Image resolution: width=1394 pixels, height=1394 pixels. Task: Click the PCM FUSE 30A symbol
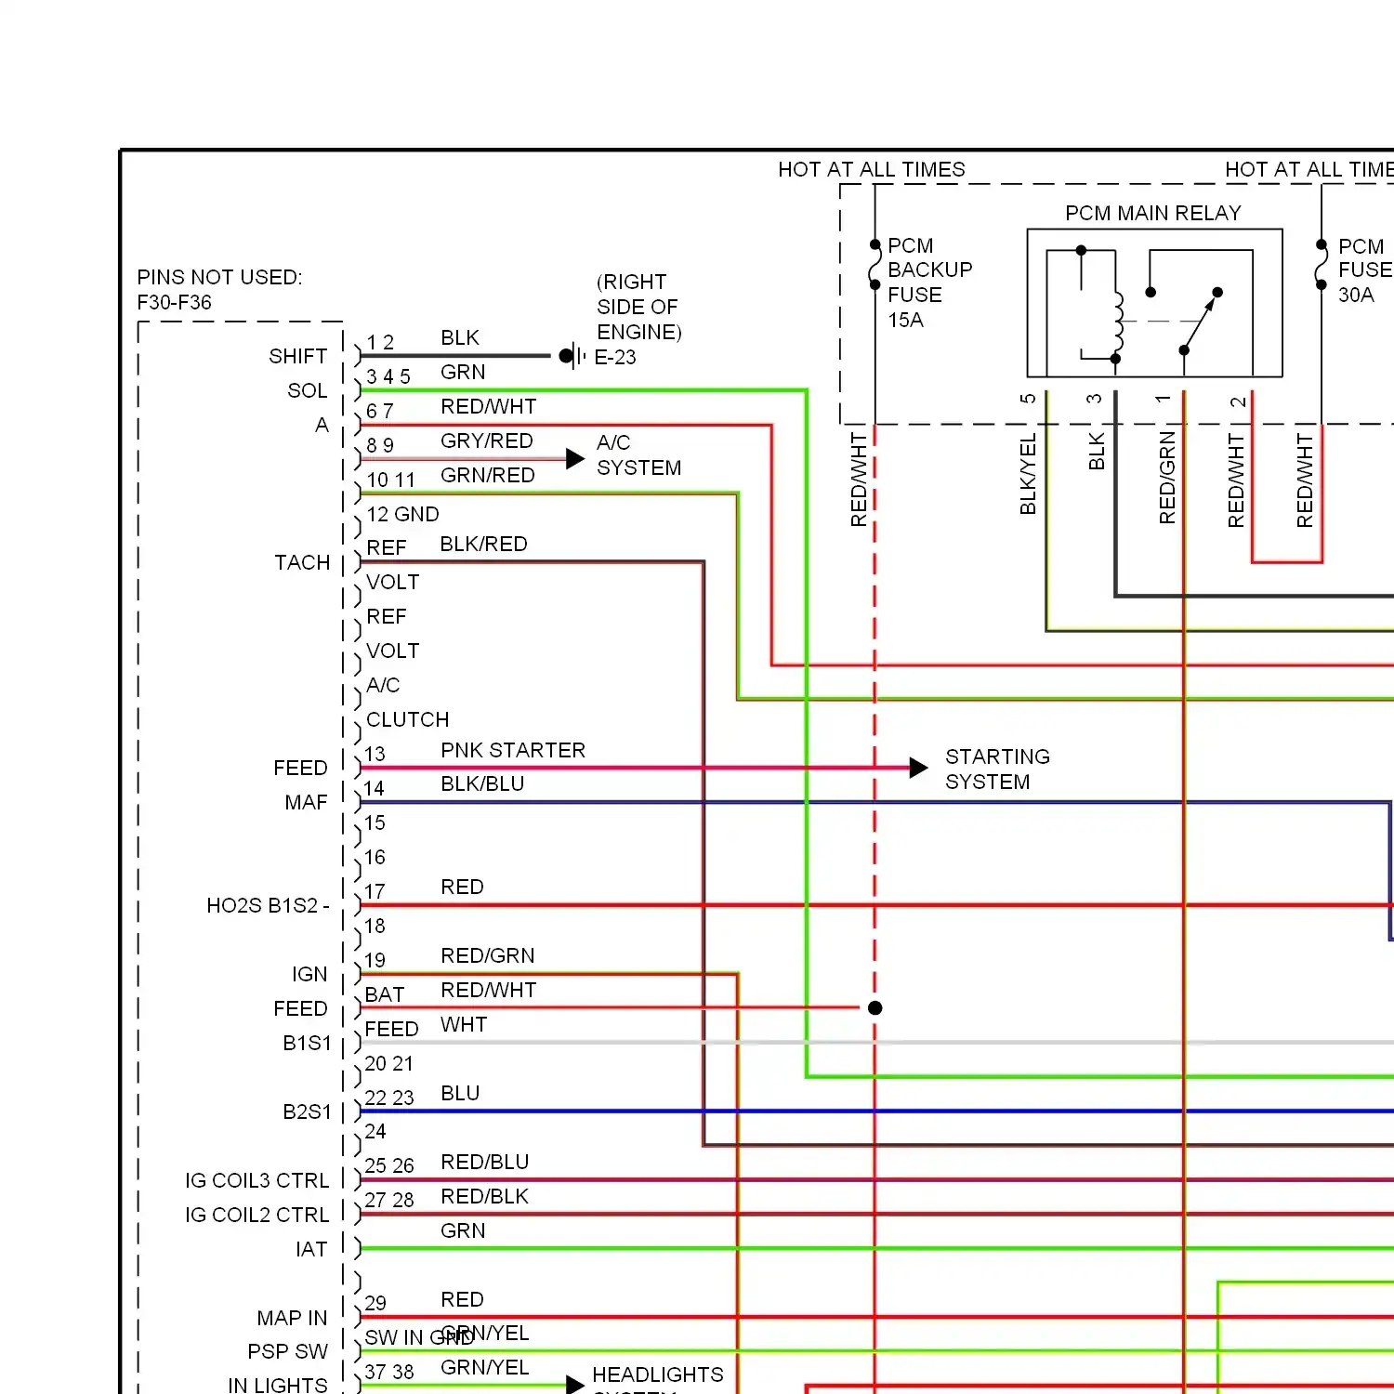[1322, 265]
